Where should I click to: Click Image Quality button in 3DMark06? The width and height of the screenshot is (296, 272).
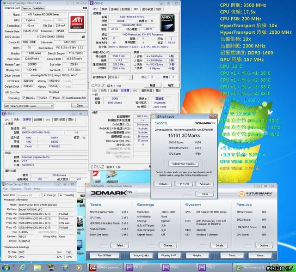tap(142, 255)
